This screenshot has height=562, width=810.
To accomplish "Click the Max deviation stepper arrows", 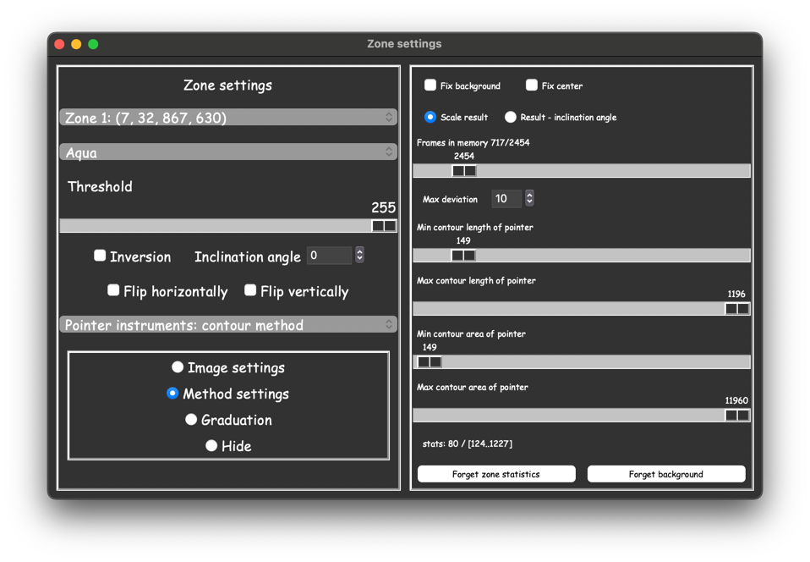I will [x=529, y=198].
